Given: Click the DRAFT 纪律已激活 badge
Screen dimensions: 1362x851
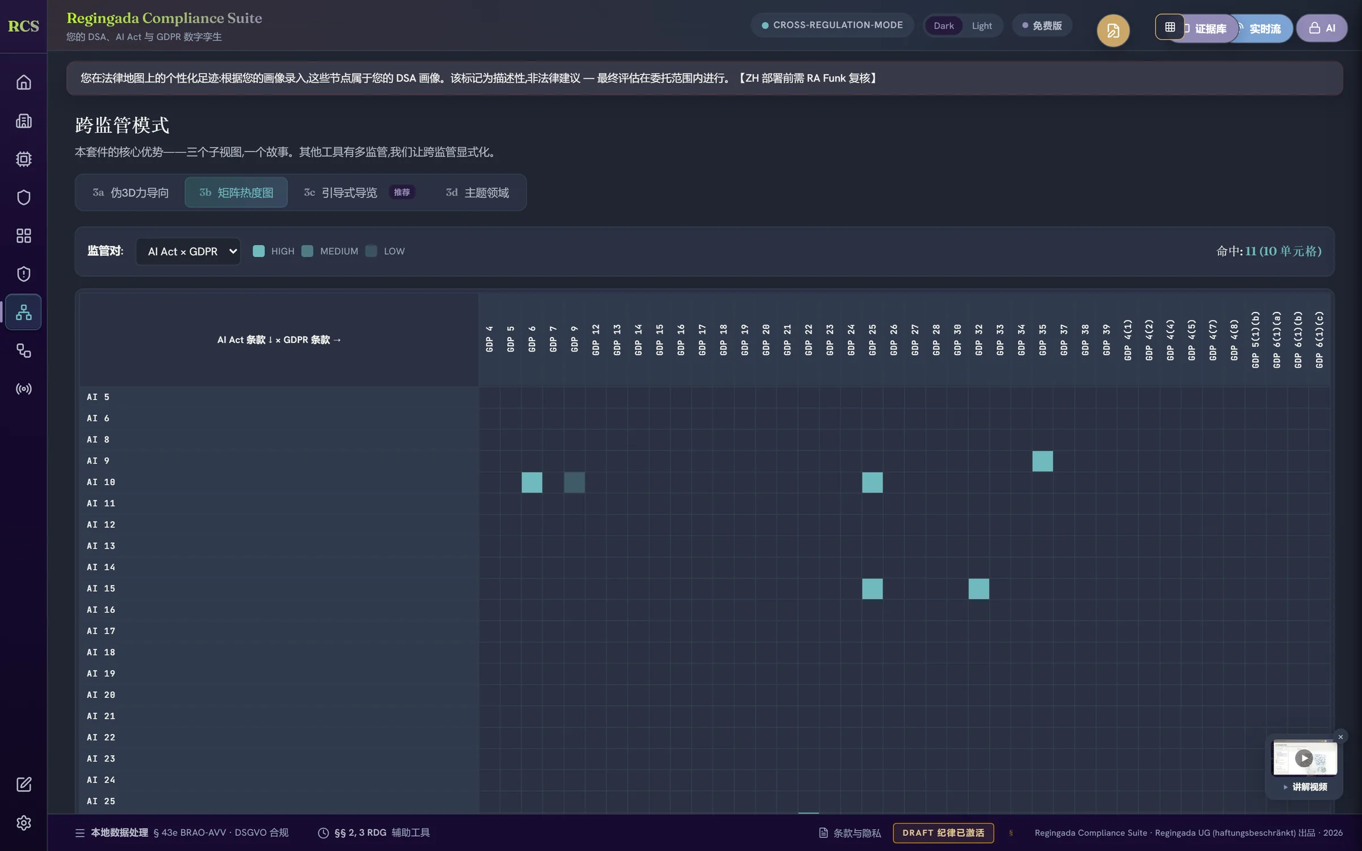Looking at the screenshot, I should (943, 833).
